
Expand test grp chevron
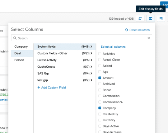tap(92, 80)
